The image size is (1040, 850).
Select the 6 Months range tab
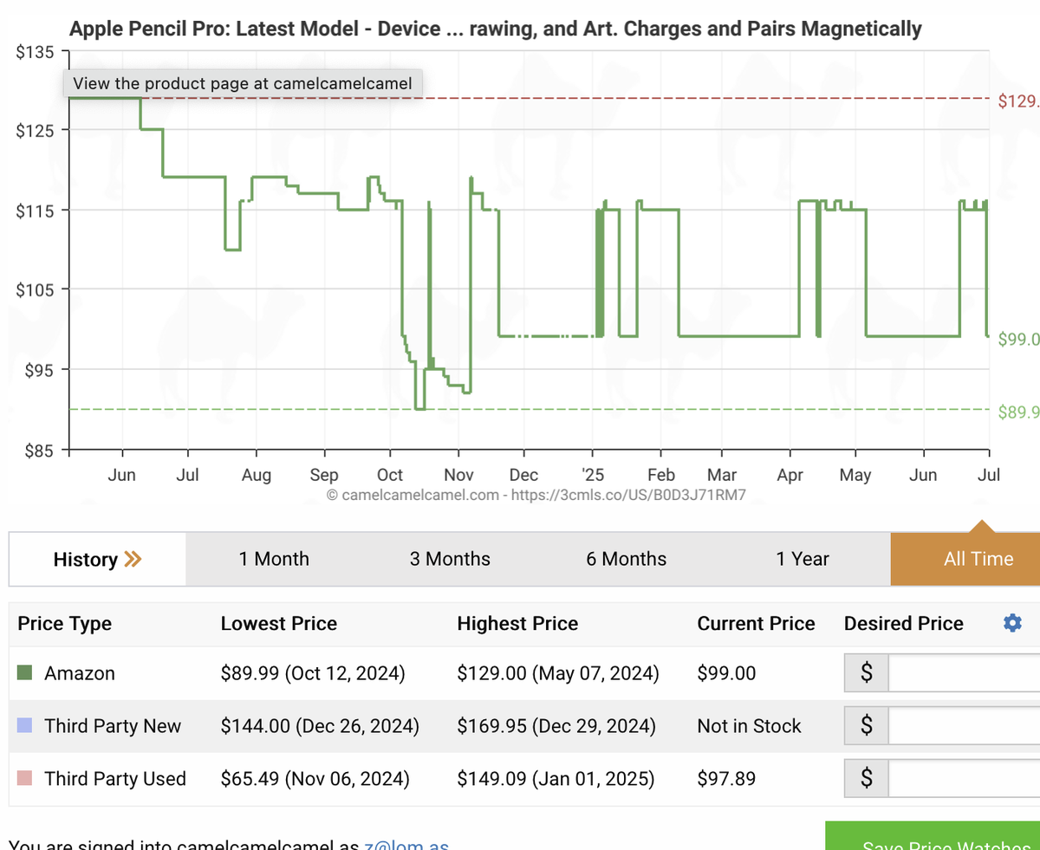627,559
